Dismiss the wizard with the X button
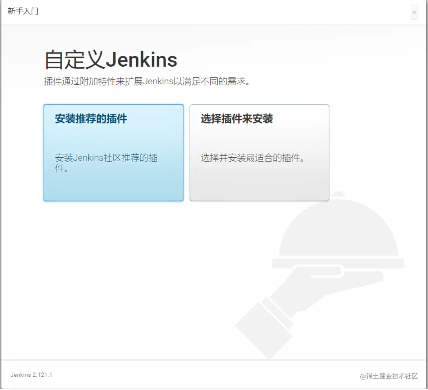Image resolution: width=428 pixels, height=390 pixels. pos(414,12)
